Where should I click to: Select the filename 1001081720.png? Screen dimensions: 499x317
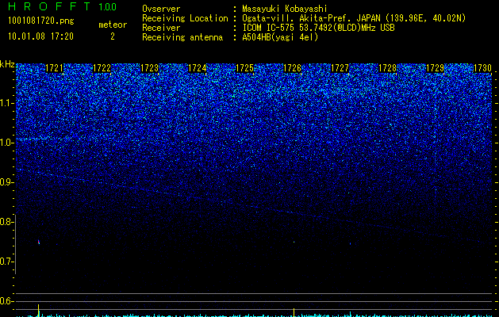(x=40, y=21)
